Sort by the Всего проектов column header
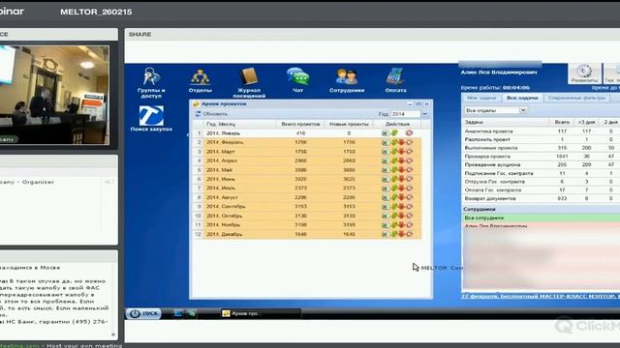The height and width of the screenshot is (348, 620). pos(300,124)
